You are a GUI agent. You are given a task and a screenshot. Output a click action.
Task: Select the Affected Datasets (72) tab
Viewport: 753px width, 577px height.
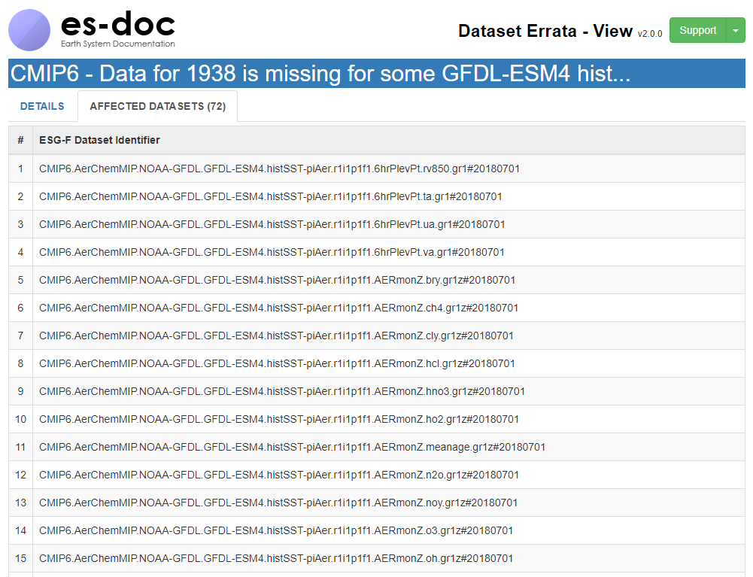[x=157, y=106]
